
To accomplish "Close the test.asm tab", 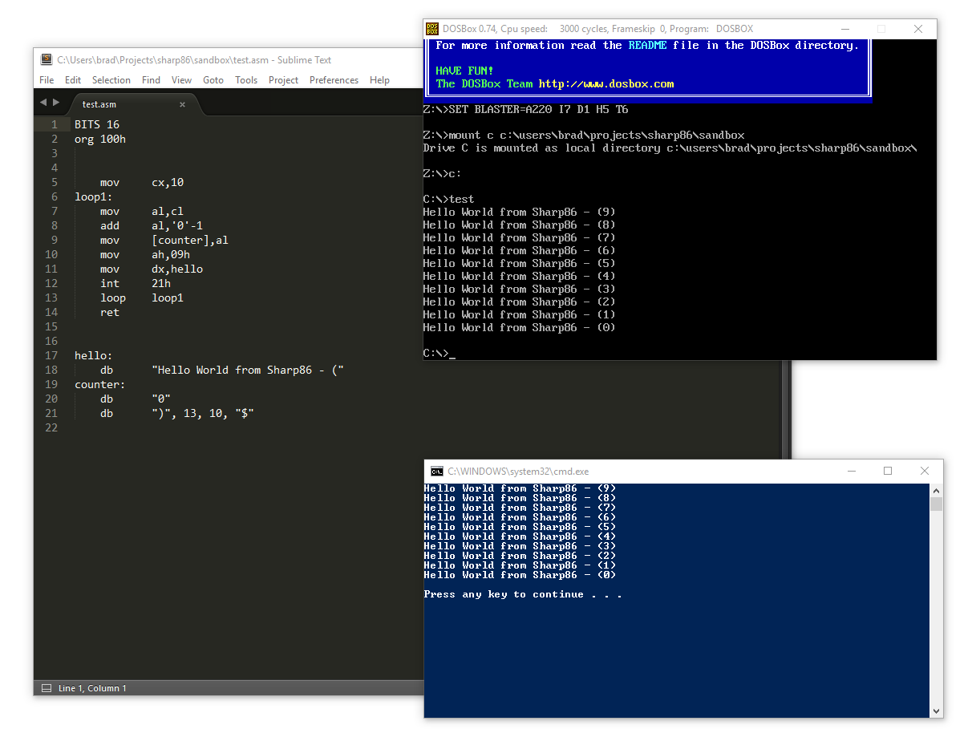I will pos(182,104).
